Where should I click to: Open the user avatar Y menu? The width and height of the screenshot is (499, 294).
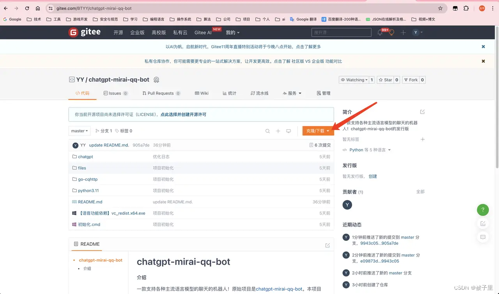click(418, 32)
